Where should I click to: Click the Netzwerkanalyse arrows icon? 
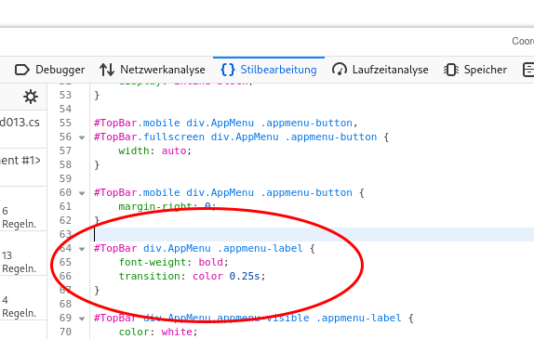pos(107,70)
